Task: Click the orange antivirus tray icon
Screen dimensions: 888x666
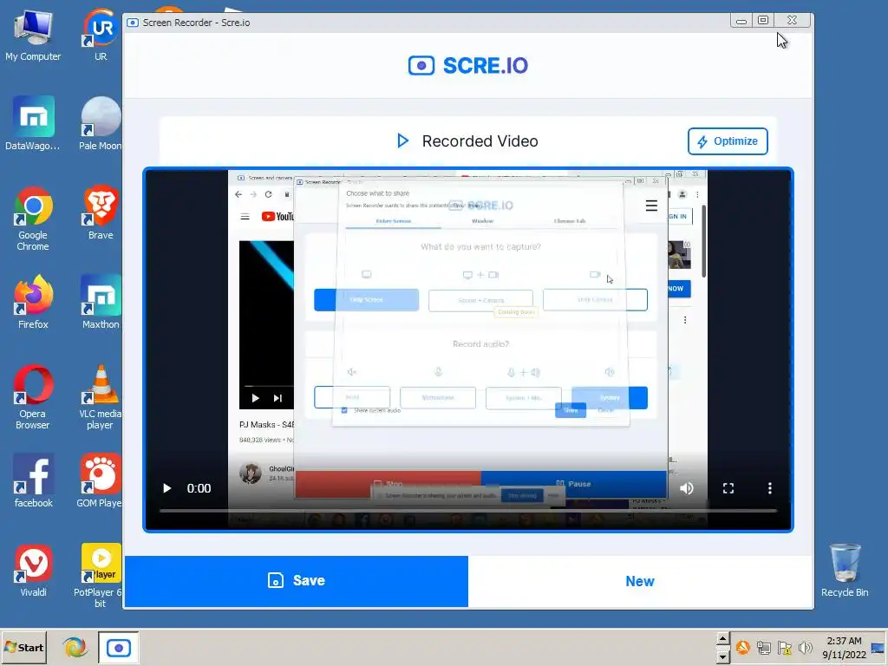Action: tap(742, 647)
